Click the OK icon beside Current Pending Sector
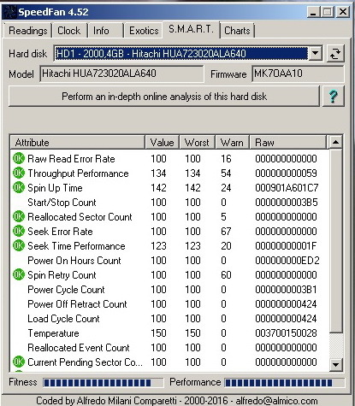 [19, 362]
